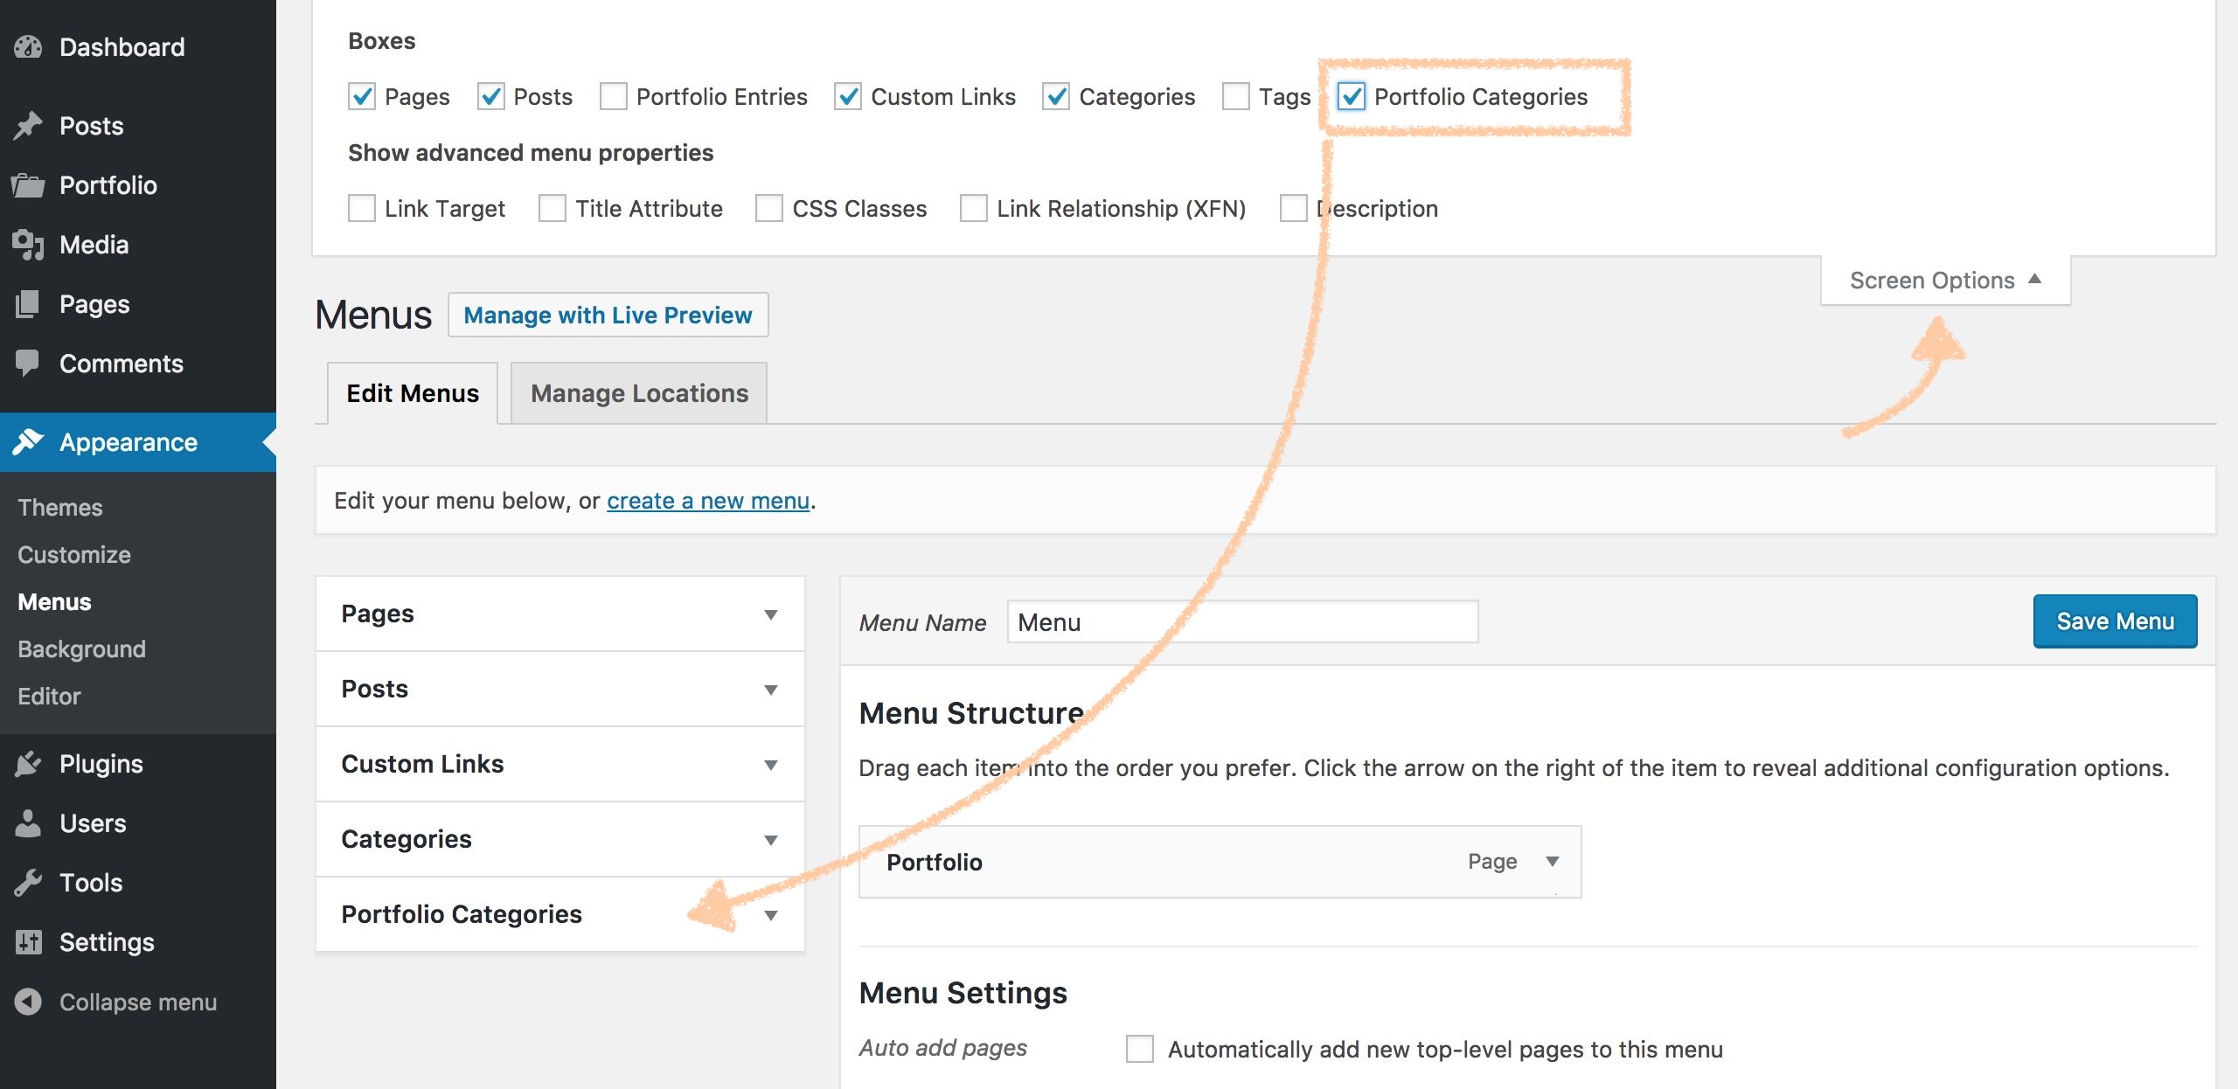Screen dimensions: 2238x1089
Task: Enable the Portfolio Entries checkbox
Action: click(614, 96)
